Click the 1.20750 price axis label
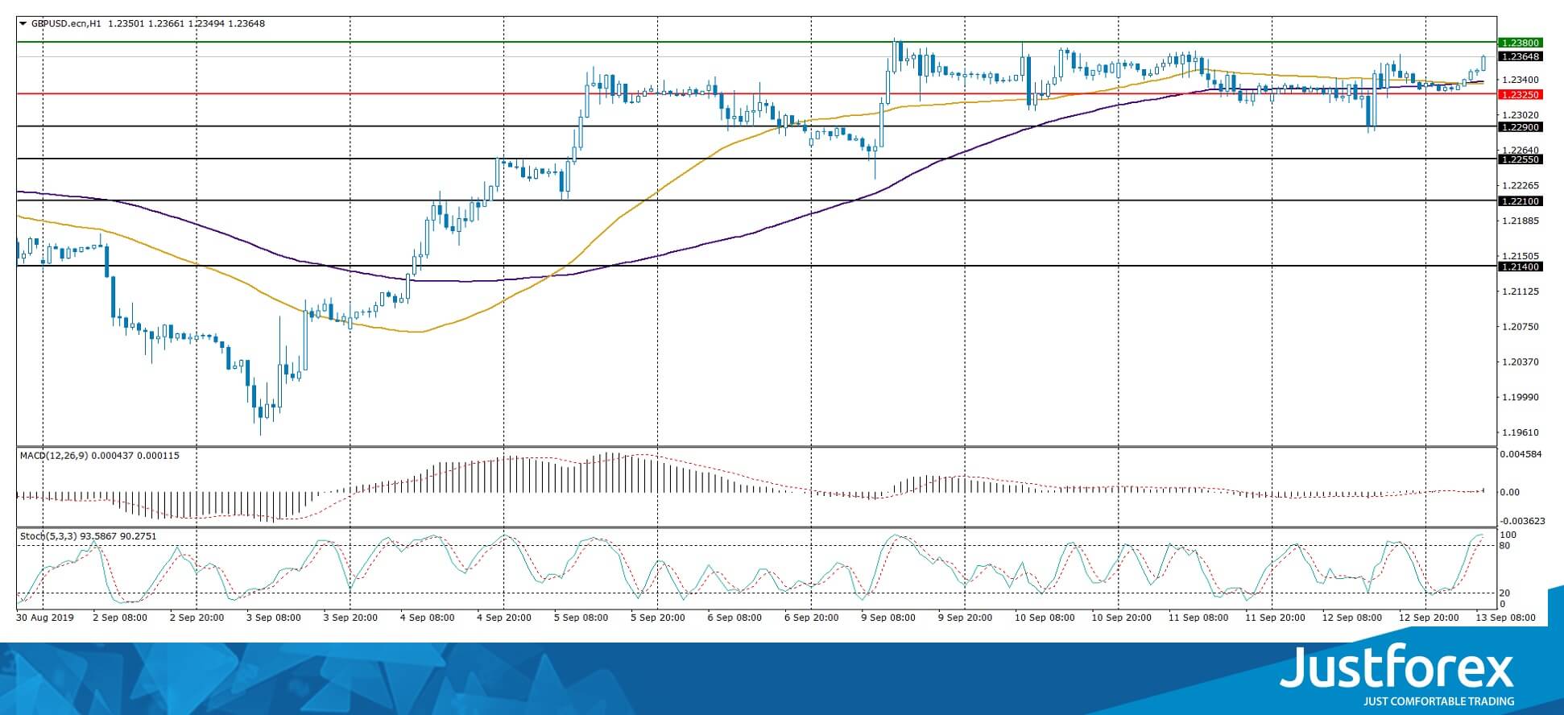Viewport: 1564px width, 715px height. 1520,327
